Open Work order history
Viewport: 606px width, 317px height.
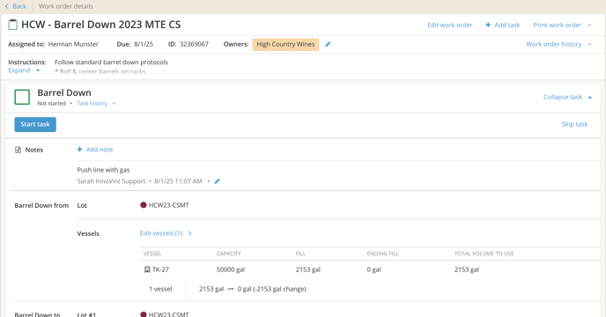tap(553, 44)
